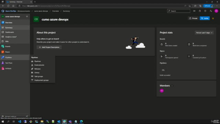Click the Invite button

point(205,18)
